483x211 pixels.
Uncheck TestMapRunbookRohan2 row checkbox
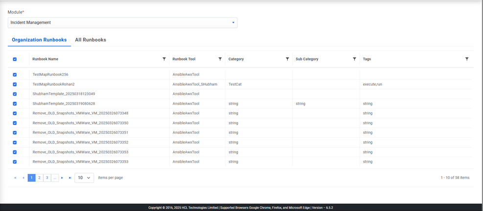pos(15,84)
